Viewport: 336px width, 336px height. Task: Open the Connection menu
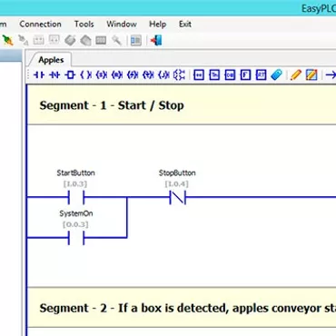[x=40, y=24]
